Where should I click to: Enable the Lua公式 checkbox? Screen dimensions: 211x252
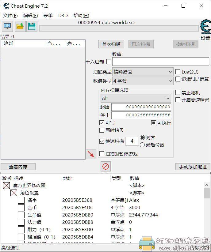[178, 72]
